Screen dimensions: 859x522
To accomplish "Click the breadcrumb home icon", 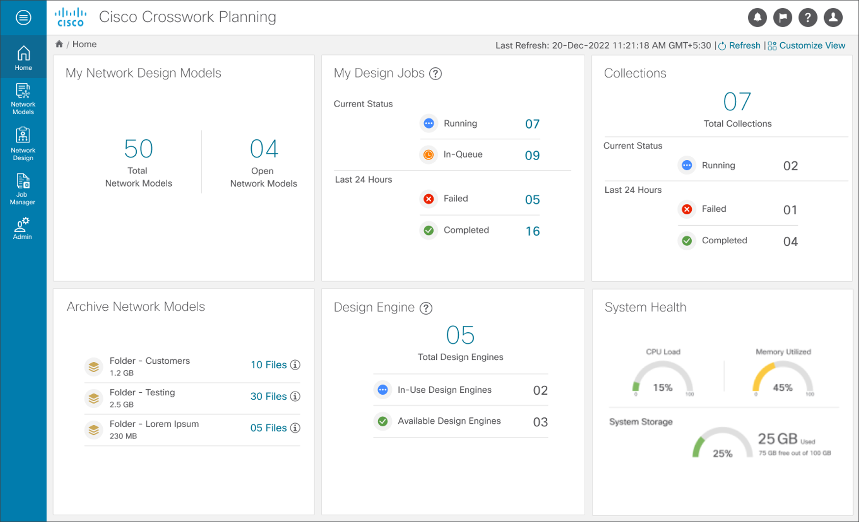I will tap(59, 44).
